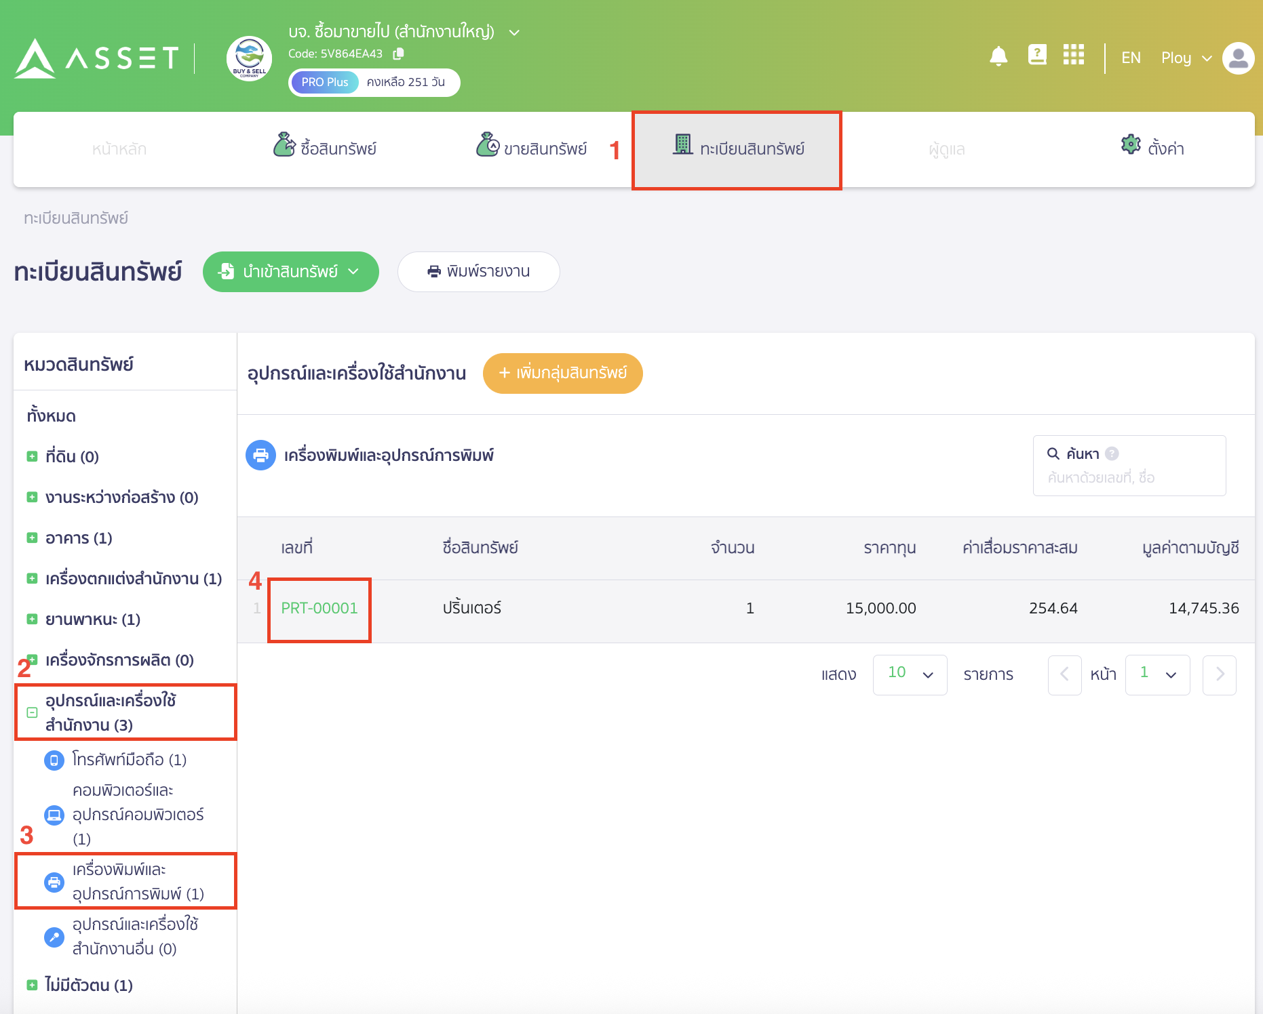Switch to the หน้าหลัก tab

118,149
